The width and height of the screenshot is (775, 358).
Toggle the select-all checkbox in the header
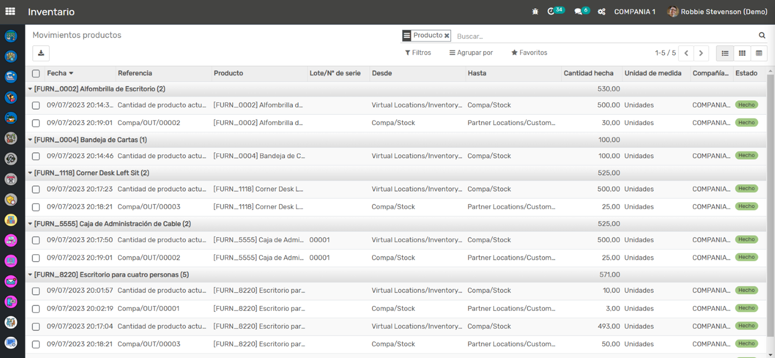tap(36, 74)
